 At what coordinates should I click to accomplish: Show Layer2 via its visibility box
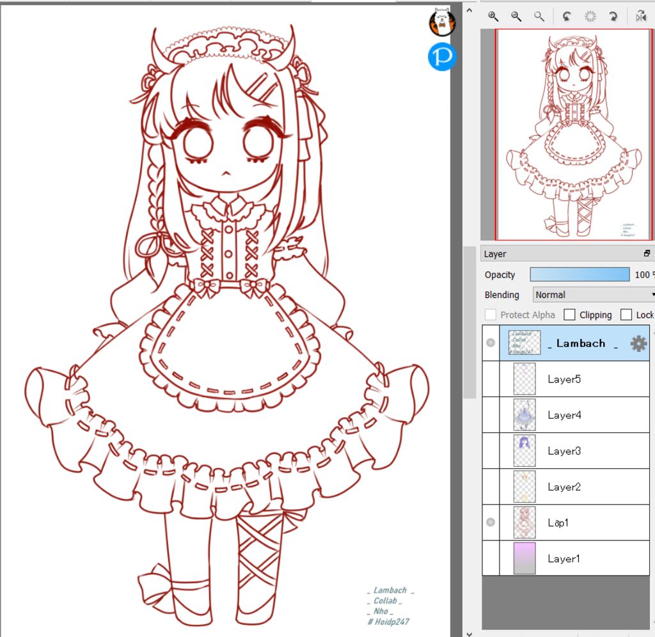tap(491, 487)
